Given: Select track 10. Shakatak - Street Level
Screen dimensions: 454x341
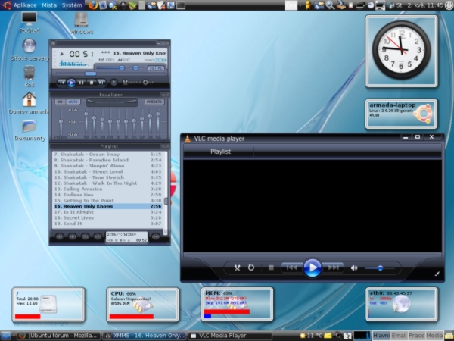Looking at the screenshot, I should click(x=107, y=172).
